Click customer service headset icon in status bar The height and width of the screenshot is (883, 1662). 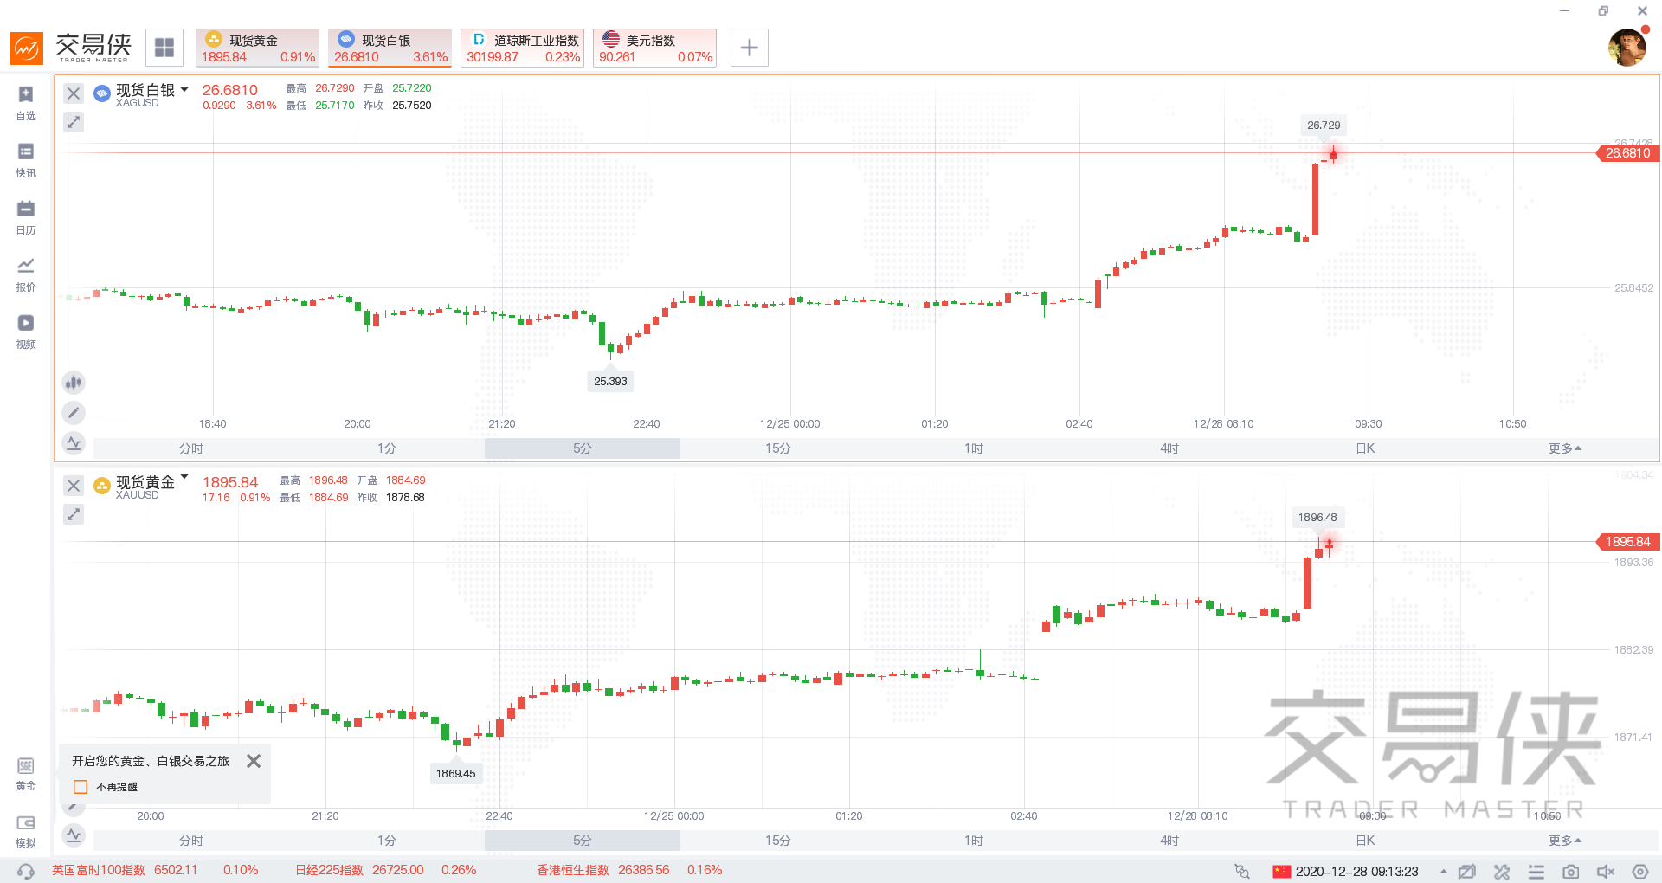[x=26, y=871]
